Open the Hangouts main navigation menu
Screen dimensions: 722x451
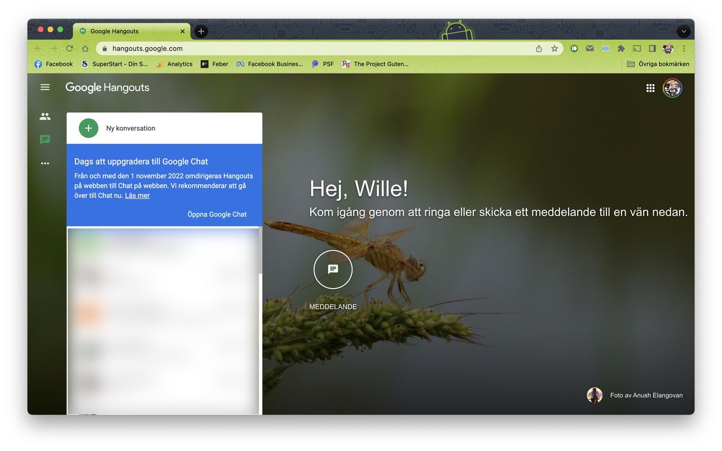coord(45,87)
